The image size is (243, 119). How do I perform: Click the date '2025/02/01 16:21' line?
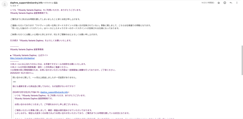pyautogui.click(x=21, y=73)
